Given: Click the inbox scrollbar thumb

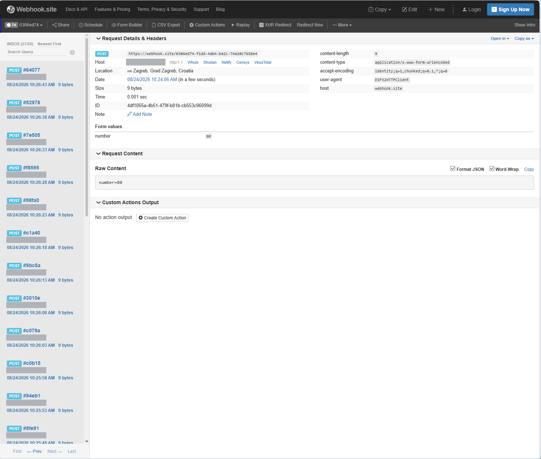Looking at the screenshot, I should [x=87, y=127].
